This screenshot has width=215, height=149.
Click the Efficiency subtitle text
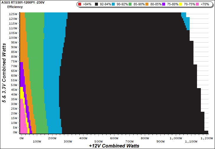click(15, 7)
